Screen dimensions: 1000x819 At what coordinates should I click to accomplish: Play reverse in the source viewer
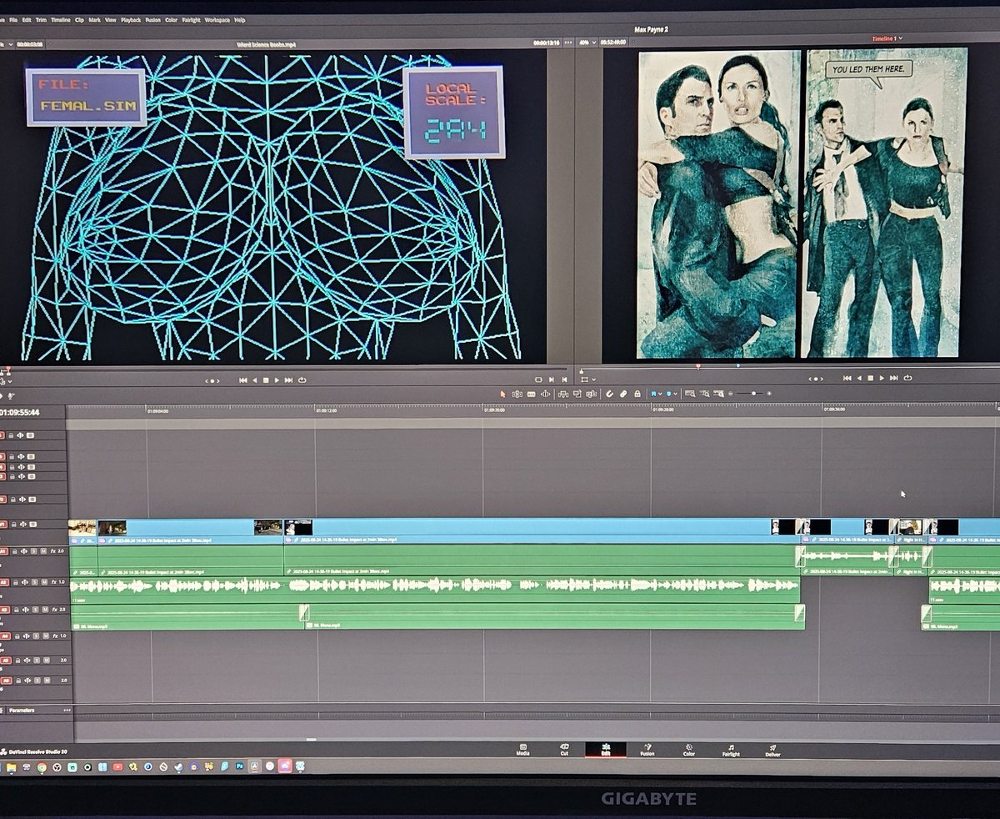coord(253,379)
